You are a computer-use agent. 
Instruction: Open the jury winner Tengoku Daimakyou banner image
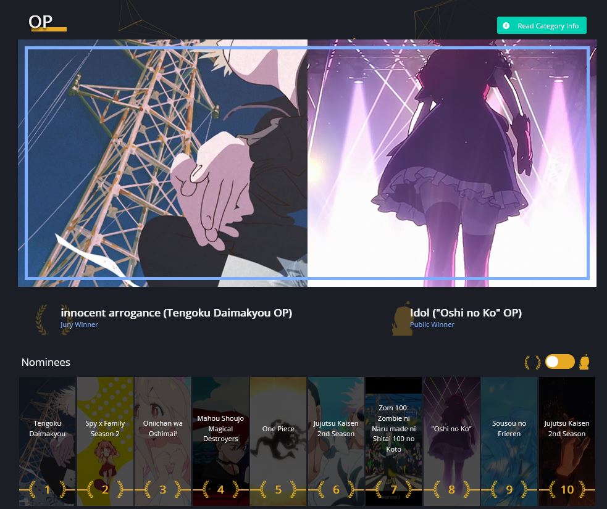pyautogui.click(x=164, y=163)
